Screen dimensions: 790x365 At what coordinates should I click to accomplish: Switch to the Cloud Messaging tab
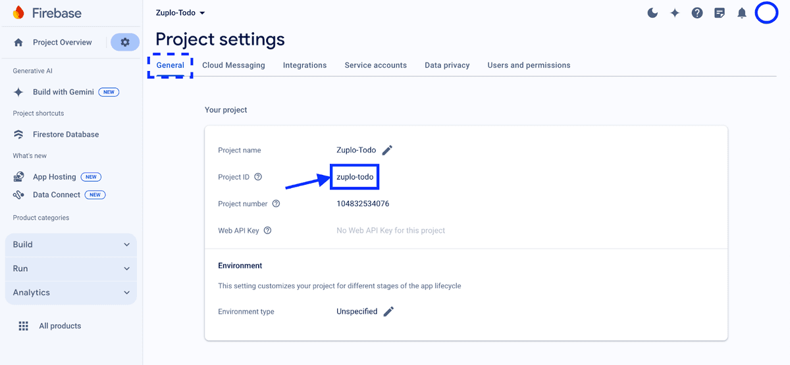click(x=233, y=65)
